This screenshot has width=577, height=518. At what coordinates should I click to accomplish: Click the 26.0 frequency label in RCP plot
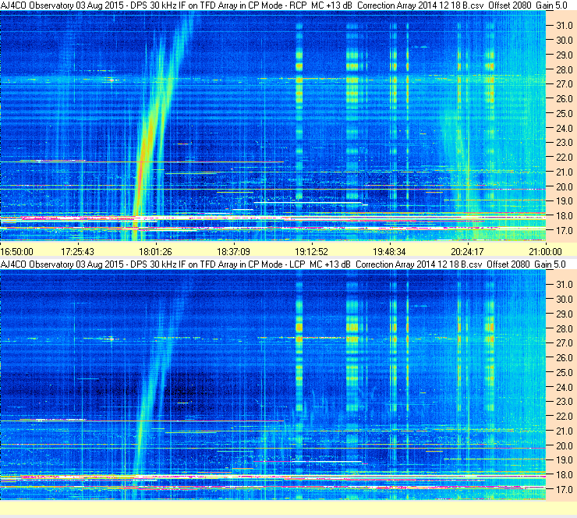click(564, 99)
